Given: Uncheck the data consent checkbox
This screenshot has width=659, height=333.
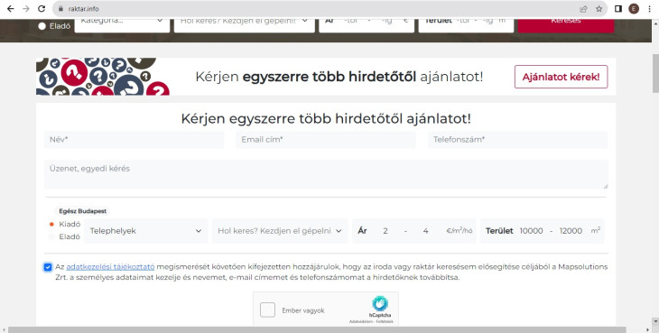Looking at the screenshot, I should pyautogui.click(x=48, y=267).
